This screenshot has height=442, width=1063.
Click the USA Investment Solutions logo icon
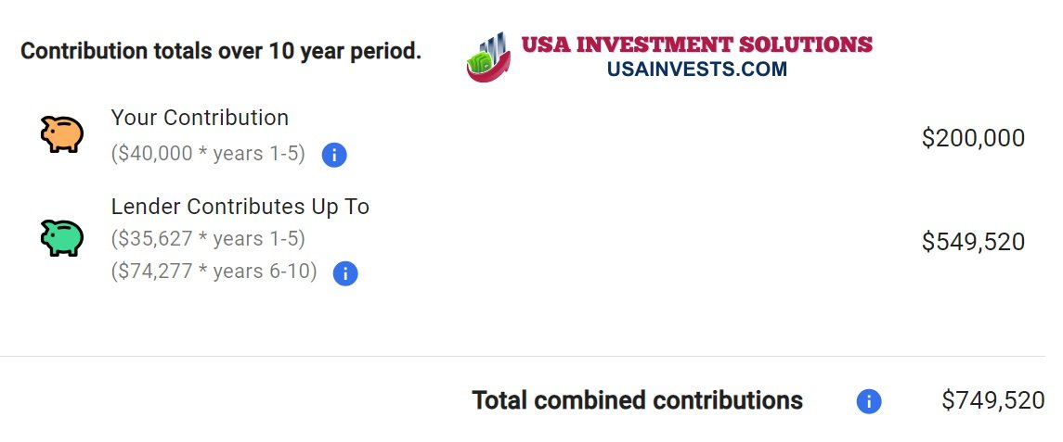pos(488,57)
